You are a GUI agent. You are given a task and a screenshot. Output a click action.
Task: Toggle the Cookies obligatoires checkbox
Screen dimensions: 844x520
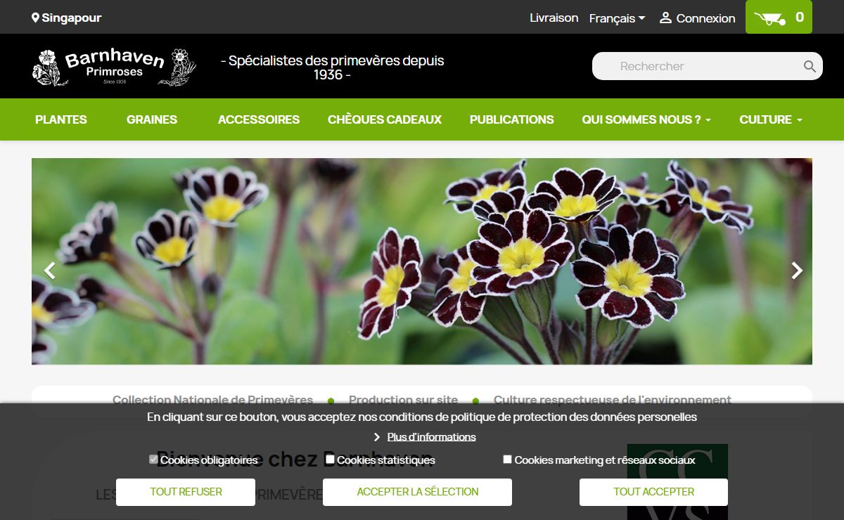pyautogui.click(x=153, y=460)
